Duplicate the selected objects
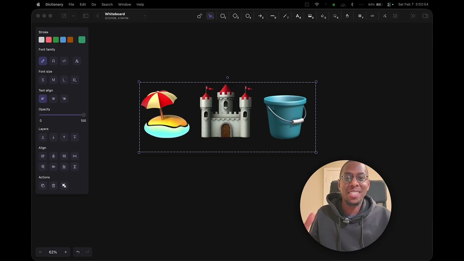Viewport: 464px width, 261px height. (x=43, y=186)
